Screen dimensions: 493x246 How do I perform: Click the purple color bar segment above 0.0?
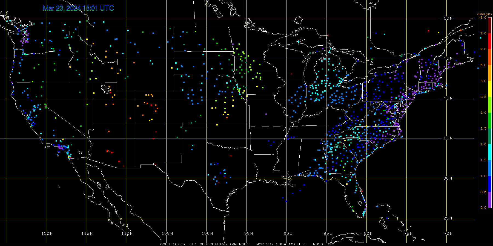(489, 200)
